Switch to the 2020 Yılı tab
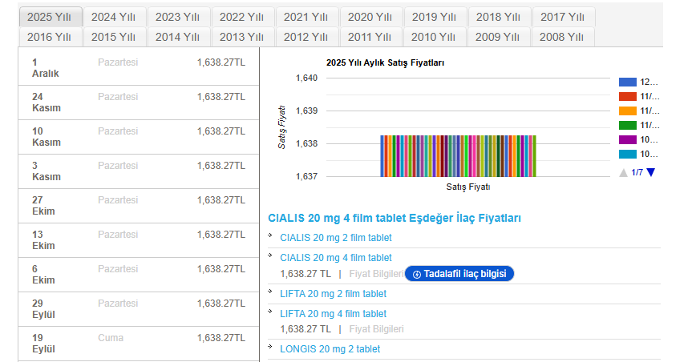This screenshot has height=362, width=696. tap(371, 17)
